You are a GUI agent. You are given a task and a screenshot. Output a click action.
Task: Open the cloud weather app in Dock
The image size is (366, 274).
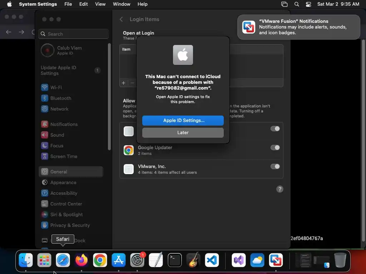(x=257, y=260)
